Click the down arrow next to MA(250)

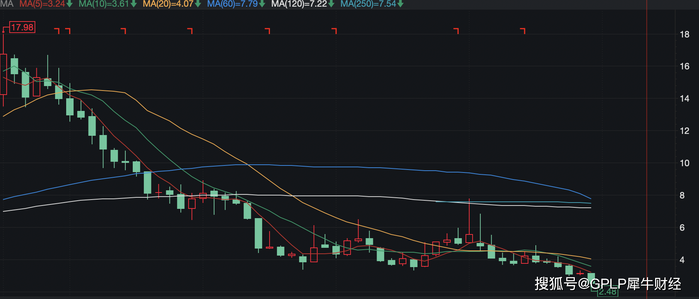point(400,4)
